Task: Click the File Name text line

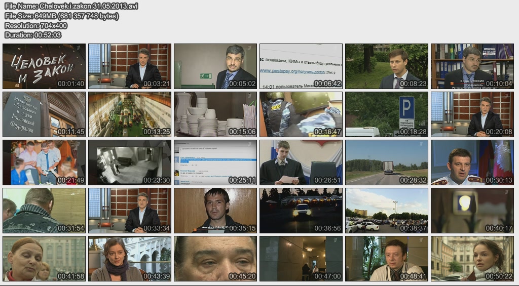Action: click(x=71, y=6)
